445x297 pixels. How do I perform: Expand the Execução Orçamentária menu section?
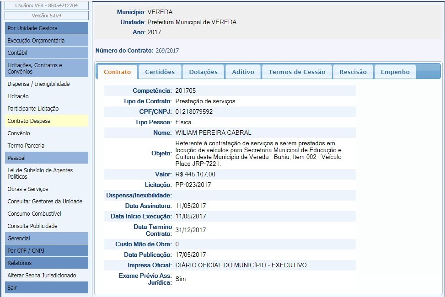[x=46, y=40]
